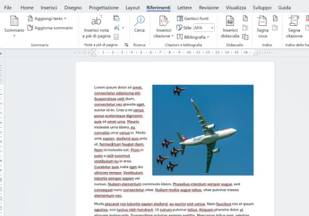Image resolution: width=309 pixels, height=216 pixels.
Task: Click the Segna citazione icon
Action: tap(294, 22)
